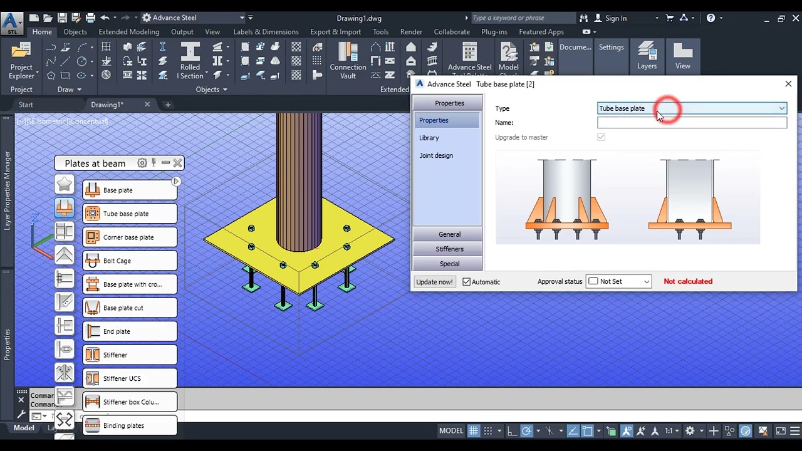
Task: Click the Plot printer icon
Action: (x=90, y=18)
